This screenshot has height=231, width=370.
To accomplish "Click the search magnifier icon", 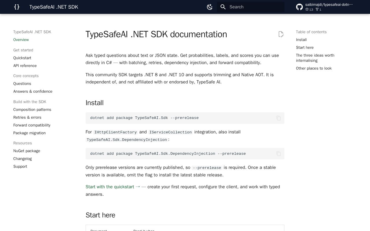I will click(223, 7).
